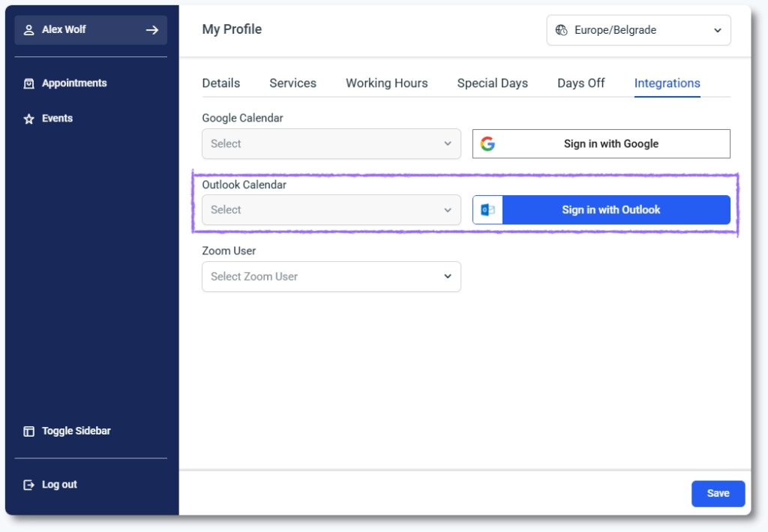768x532 pixels.
Task: Select the Days Off tab
Action: click(580, 83)
